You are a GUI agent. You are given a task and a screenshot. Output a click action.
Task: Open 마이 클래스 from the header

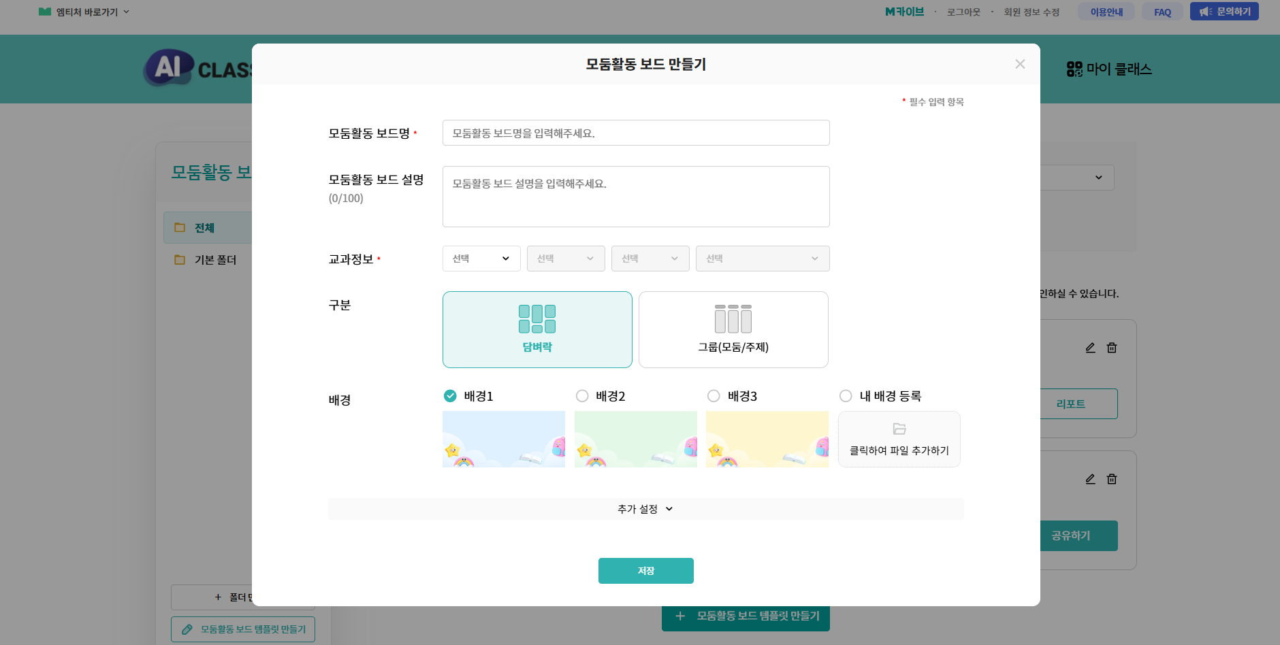tap(1109, 69)
